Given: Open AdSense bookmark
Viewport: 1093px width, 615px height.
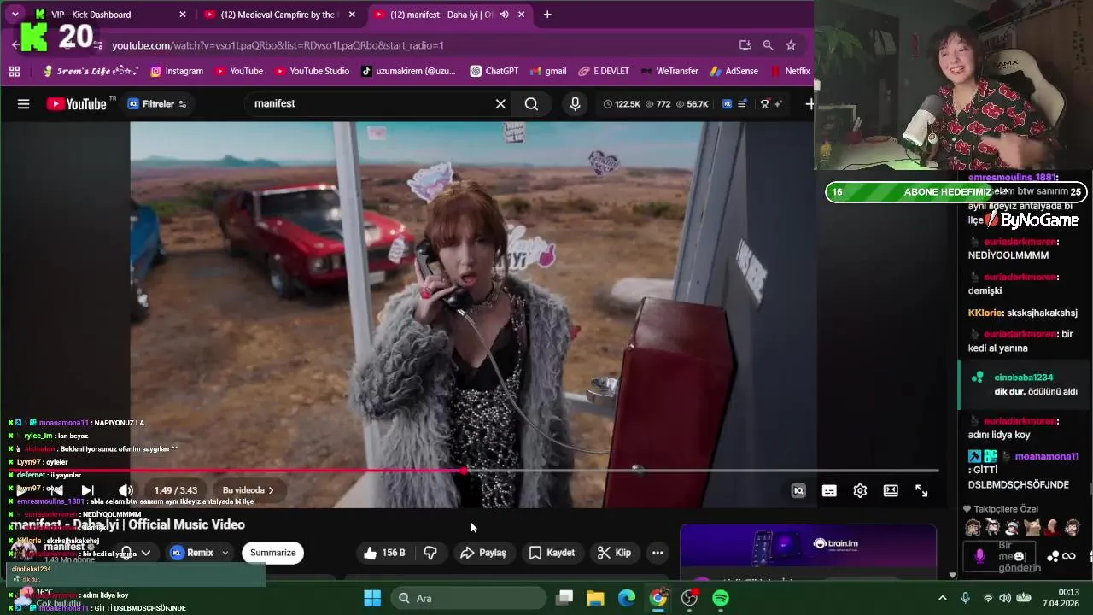Looking at the screenshot, I should click(734, 71).
